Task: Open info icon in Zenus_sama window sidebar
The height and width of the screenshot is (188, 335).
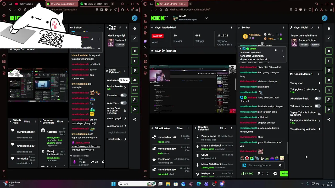Action: click(135, 28)
